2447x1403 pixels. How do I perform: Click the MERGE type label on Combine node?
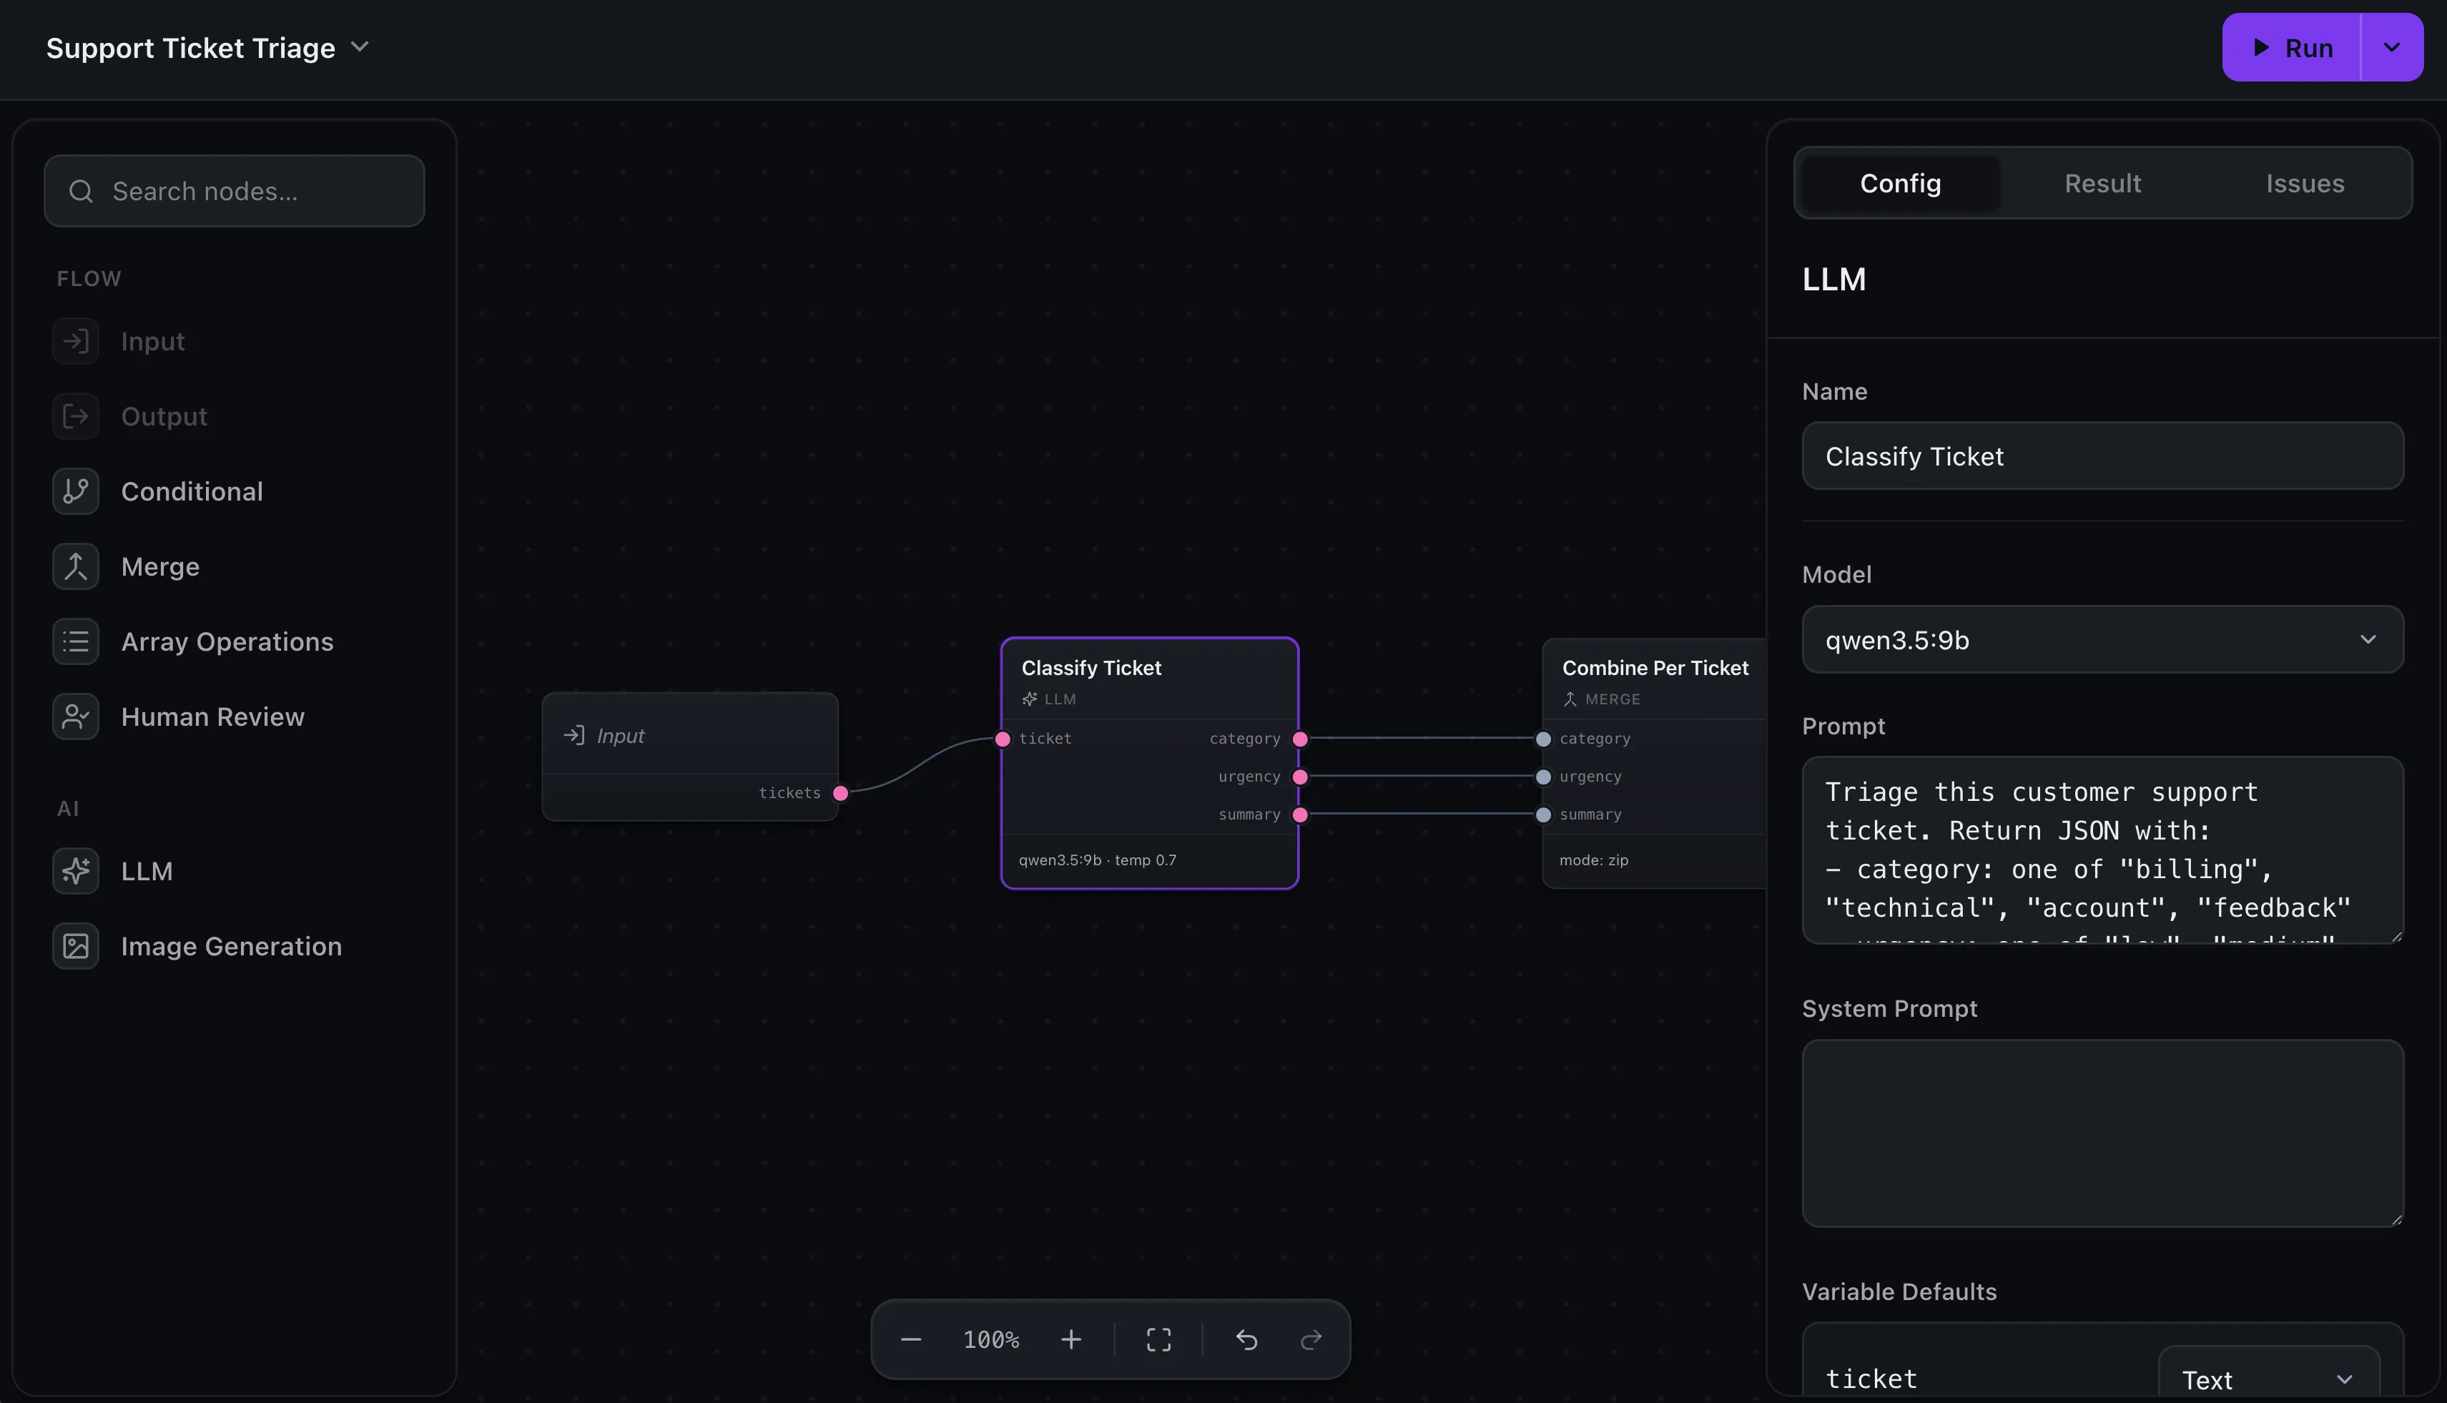pyautogui.click(x=1612, y=699)
